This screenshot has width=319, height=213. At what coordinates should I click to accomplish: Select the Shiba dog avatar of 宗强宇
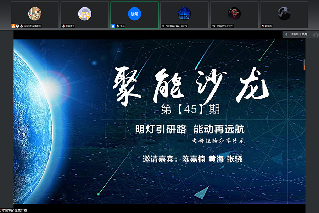[x=35, y=14]
